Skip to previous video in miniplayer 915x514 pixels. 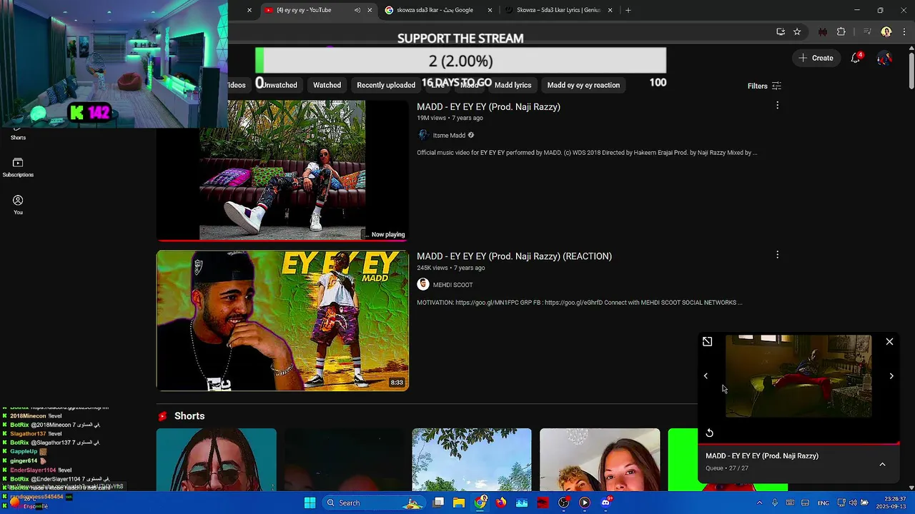706,376
